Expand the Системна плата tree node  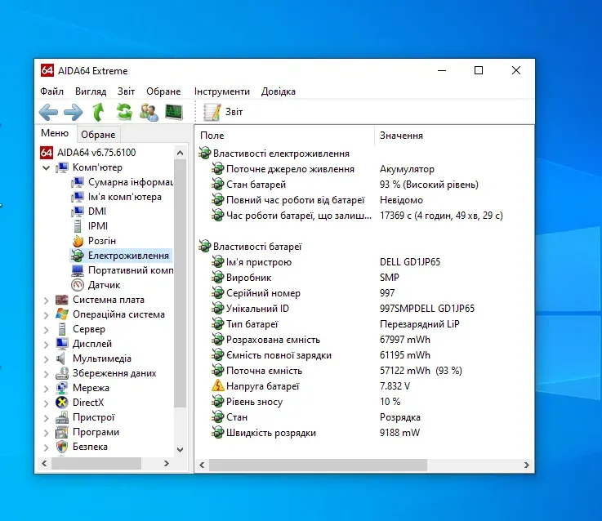46,301
